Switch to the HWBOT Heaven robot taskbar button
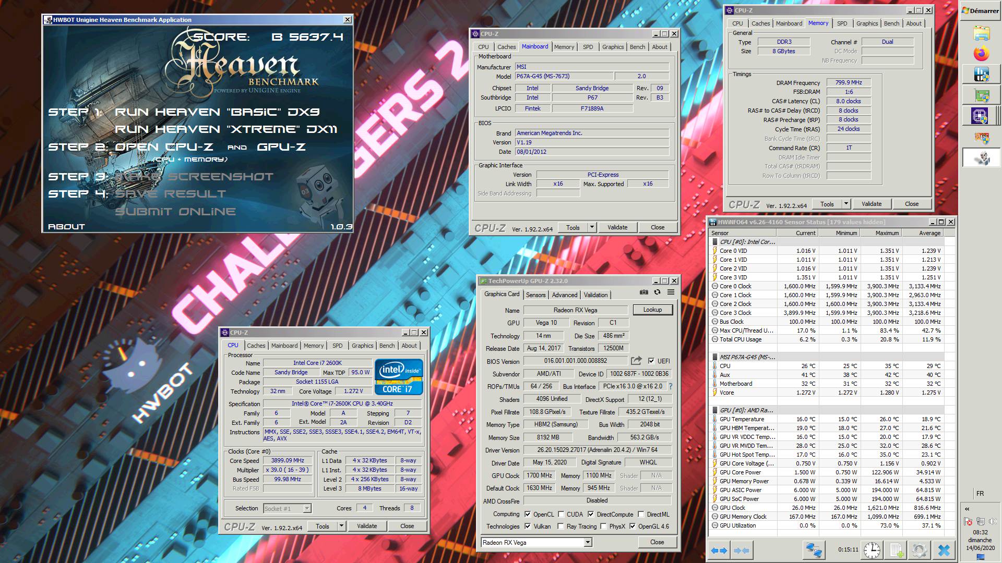The width and height of the screenshot is (1002, 563). [981, 157]
